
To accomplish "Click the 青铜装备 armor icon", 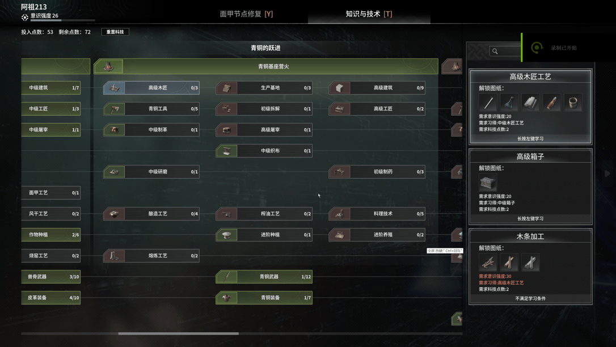I will click(227, 298).
